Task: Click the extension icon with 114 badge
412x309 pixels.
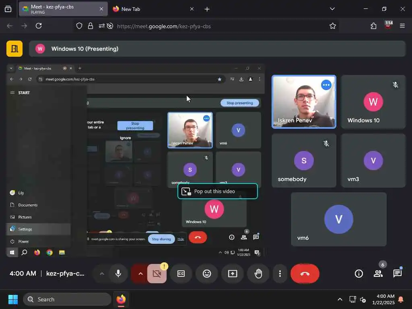Action: tap(388, 25)
